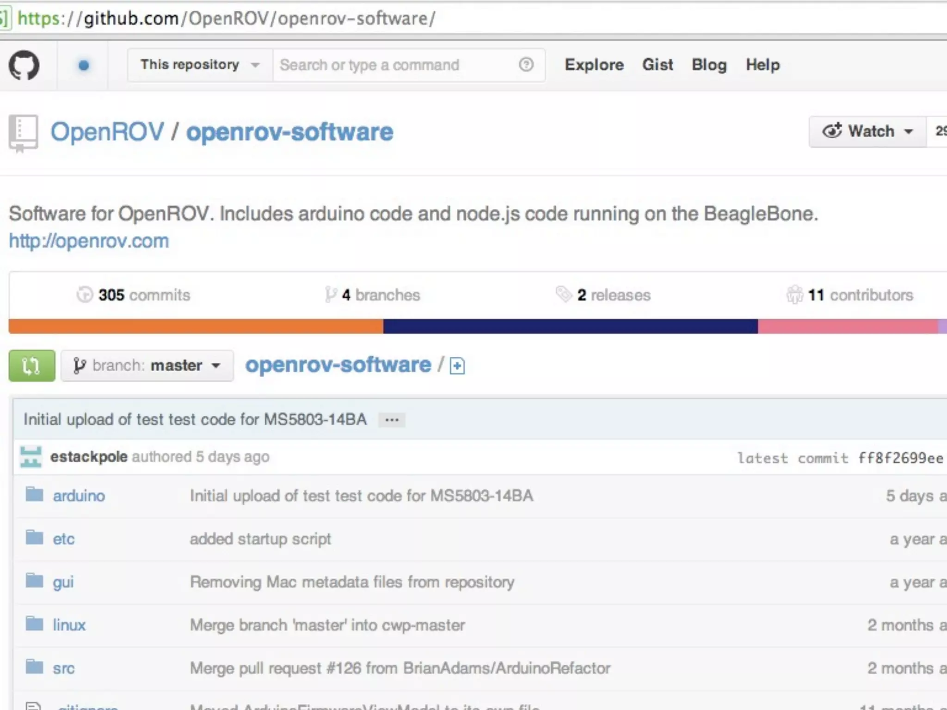Click the blue notifications dot indicator
Viewport: 947px width, 710px height.
point(84,65)
